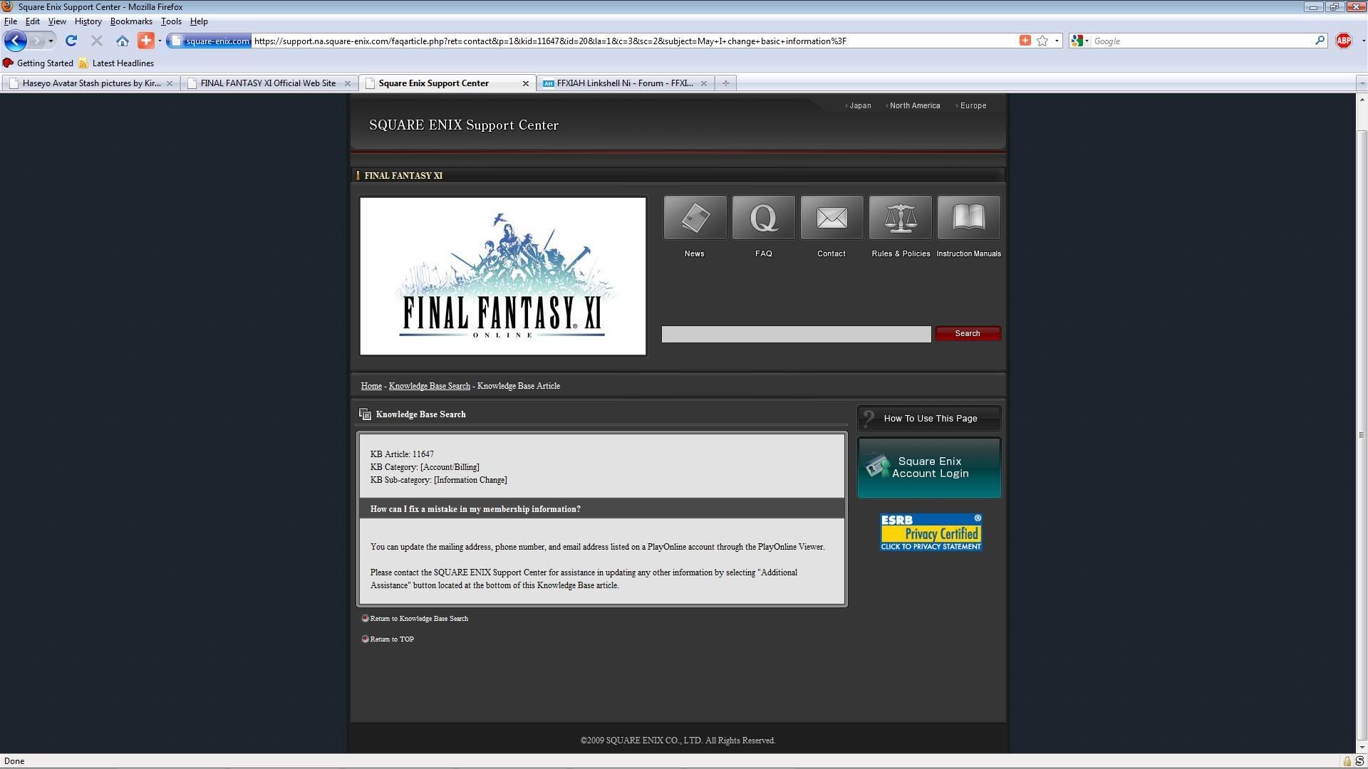
Task: Open the Google search engine dropdown
Action: tap(1079, 41)
